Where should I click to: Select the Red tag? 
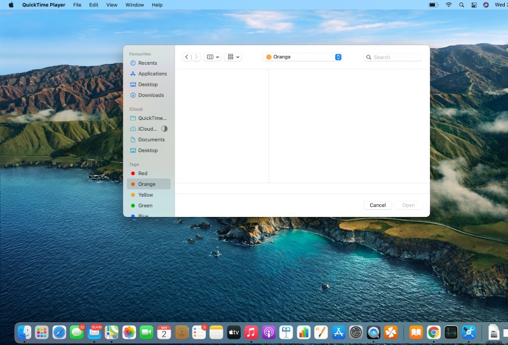coord(149,174)
